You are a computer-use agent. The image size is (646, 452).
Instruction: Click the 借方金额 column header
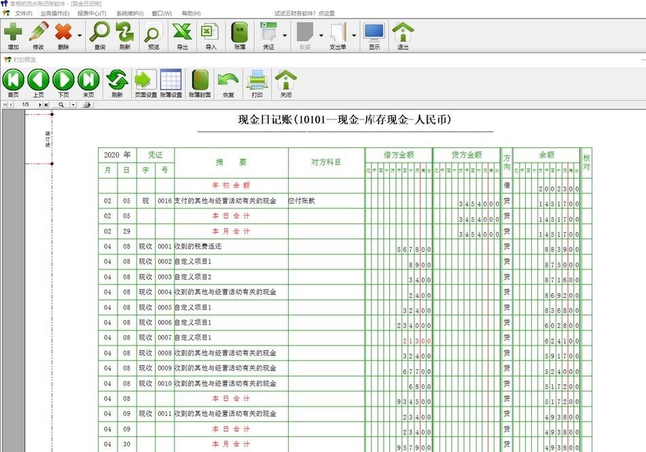[399, 155]
